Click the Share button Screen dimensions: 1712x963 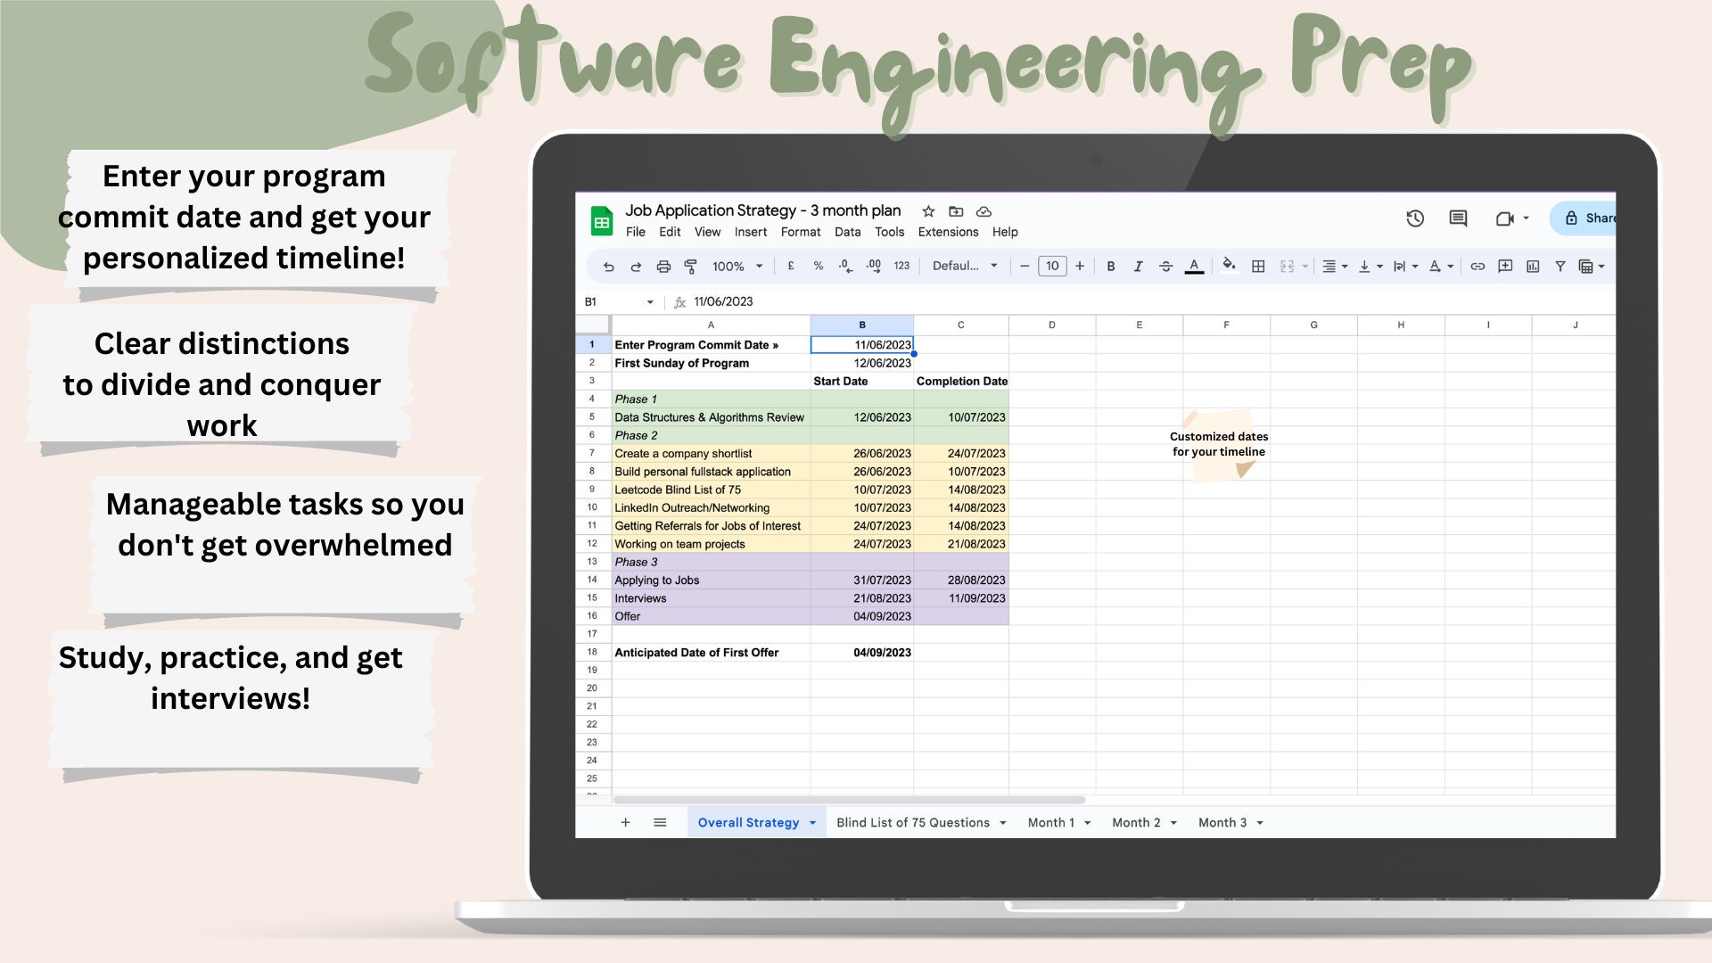point(1596,218)
